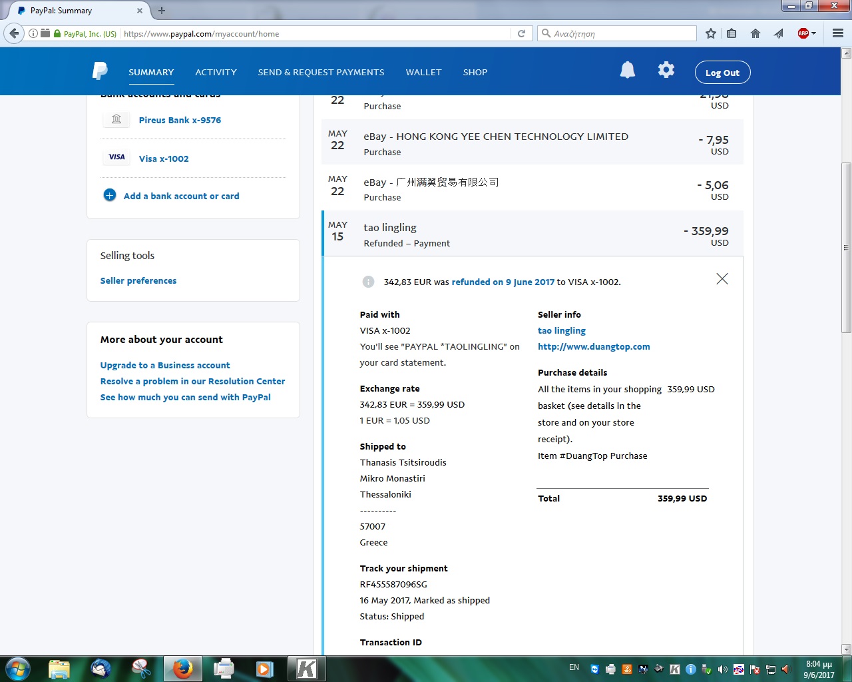Click the PayPal logo icon
This screenshot has height=682, width=852.
point(100,71)
